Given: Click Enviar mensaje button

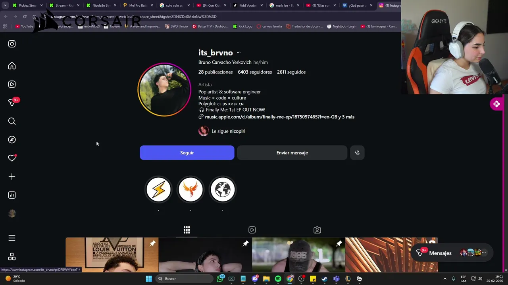Looking at the screenshot, I should tap(292, 153).
